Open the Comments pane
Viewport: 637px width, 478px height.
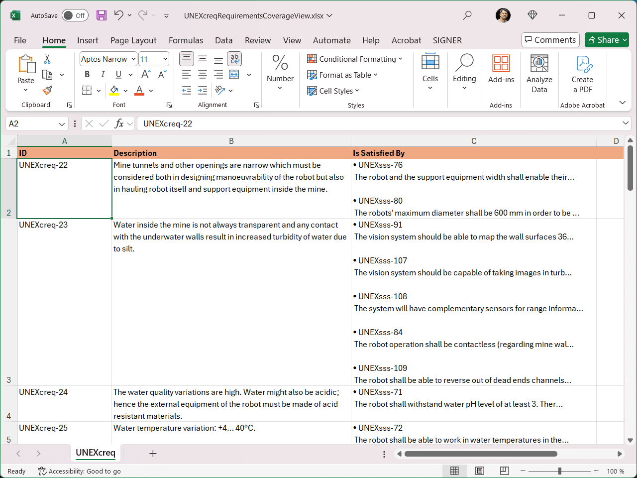550,40
